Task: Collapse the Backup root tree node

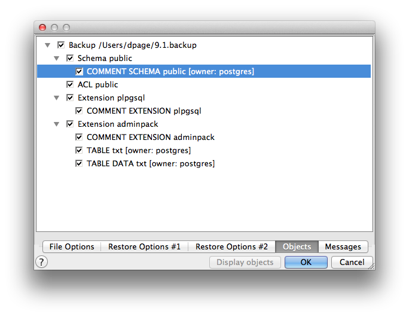Action: (x=47, y=45)
